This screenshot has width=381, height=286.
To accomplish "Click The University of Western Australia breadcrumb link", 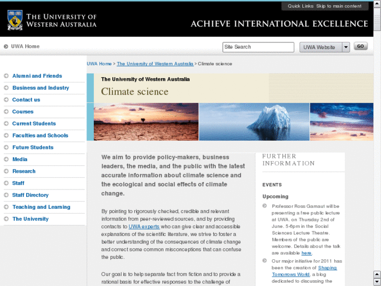I will pos(155,64).
